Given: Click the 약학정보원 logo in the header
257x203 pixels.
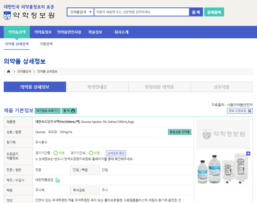Looking at the screenshot, I should [x=29, y=15].
